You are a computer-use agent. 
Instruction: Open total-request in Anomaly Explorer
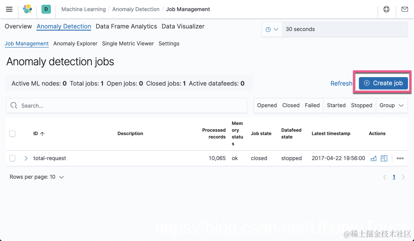384,158
